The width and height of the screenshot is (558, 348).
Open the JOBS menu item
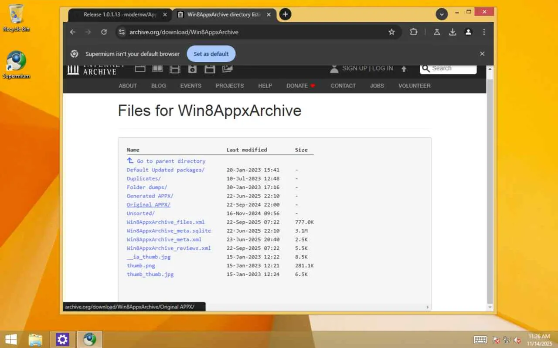pyautogui.click(x=377, y=86)
